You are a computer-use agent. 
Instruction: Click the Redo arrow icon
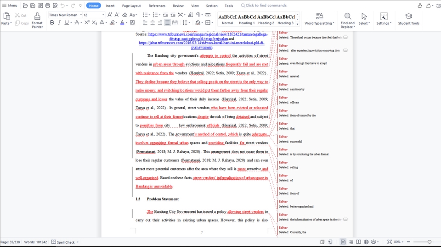point(73,5)
